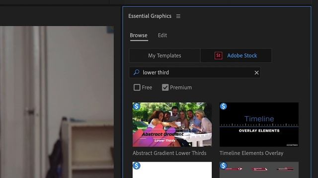Switch to the Browse tab
Image resolution: width=318 pixels, height=178 pixels.
pos(139,35)
